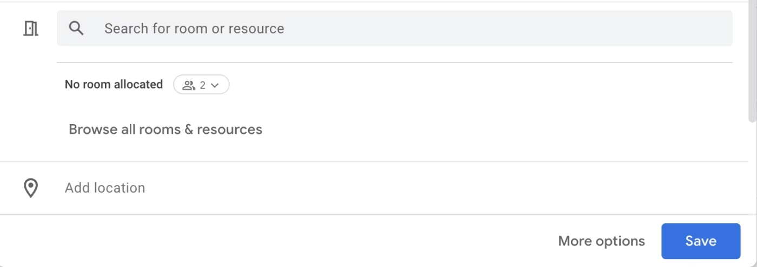Image resolution: width=757 pixels, height=267 pixels.
Task: Click the location pin icon
Action: coord(31,188)
